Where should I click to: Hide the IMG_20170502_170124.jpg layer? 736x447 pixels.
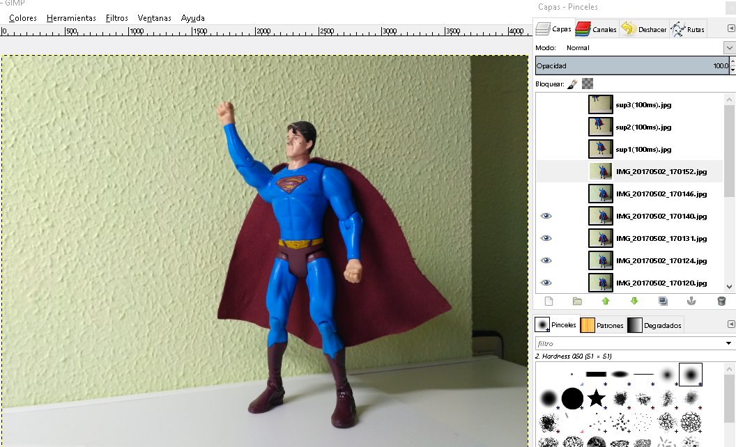546,260
